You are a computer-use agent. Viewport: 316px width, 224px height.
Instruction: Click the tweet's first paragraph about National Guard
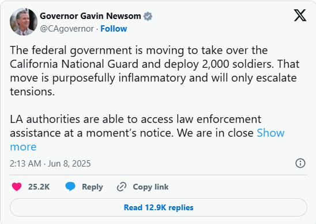(155, 71)
